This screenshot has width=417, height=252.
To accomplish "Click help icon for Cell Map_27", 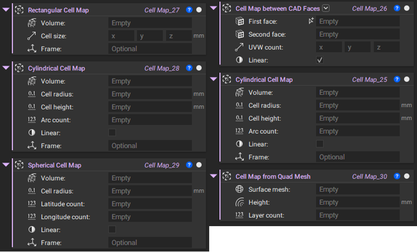I will [189, 10].
